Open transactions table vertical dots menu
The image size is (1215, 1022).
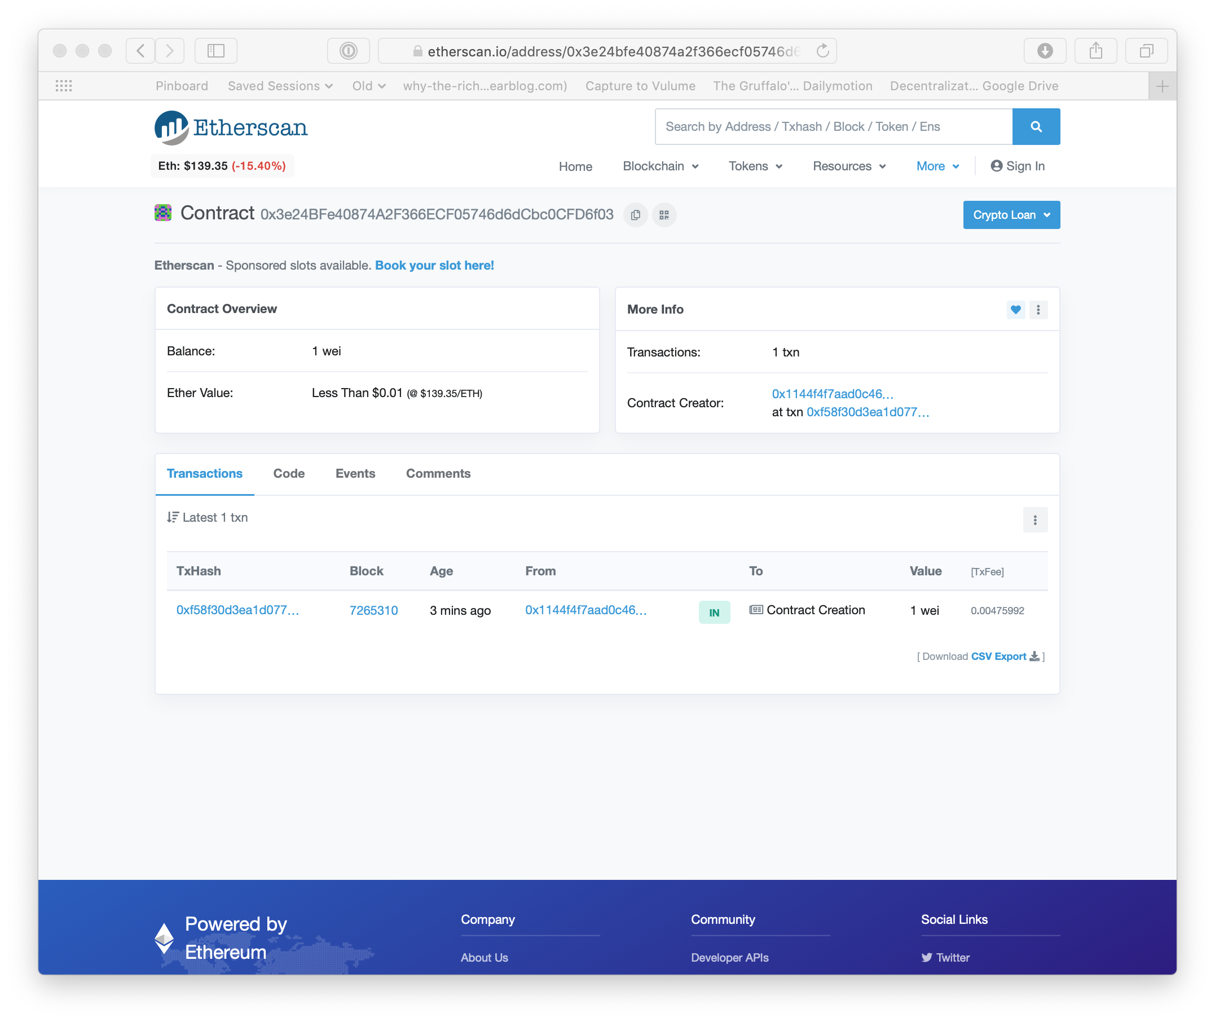point(1035,519)
